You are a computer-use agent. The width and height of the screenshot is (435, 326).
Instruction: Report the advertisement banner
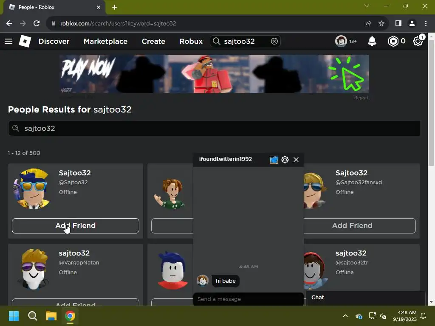coord(361,98)
